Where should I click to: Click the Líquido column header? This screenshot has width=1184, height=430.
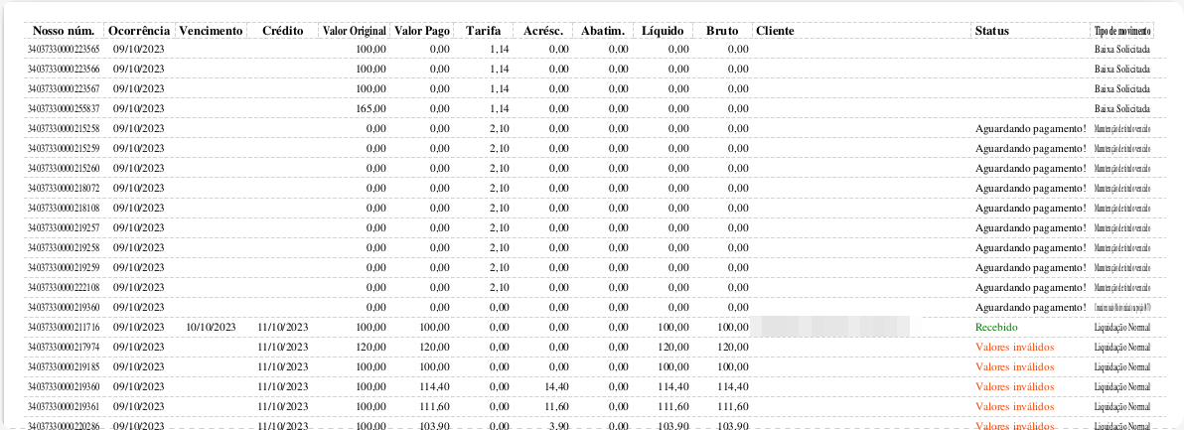(x=663, y=31)
